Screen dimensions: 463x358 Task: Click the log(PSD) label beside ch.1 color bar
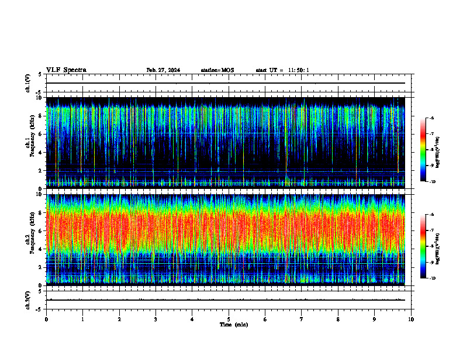coord(438,152)
